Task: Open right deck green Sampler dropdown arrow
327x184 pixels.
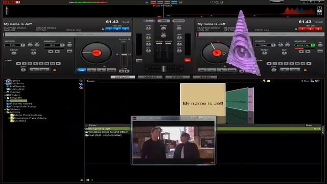Action: coord(313,45)
